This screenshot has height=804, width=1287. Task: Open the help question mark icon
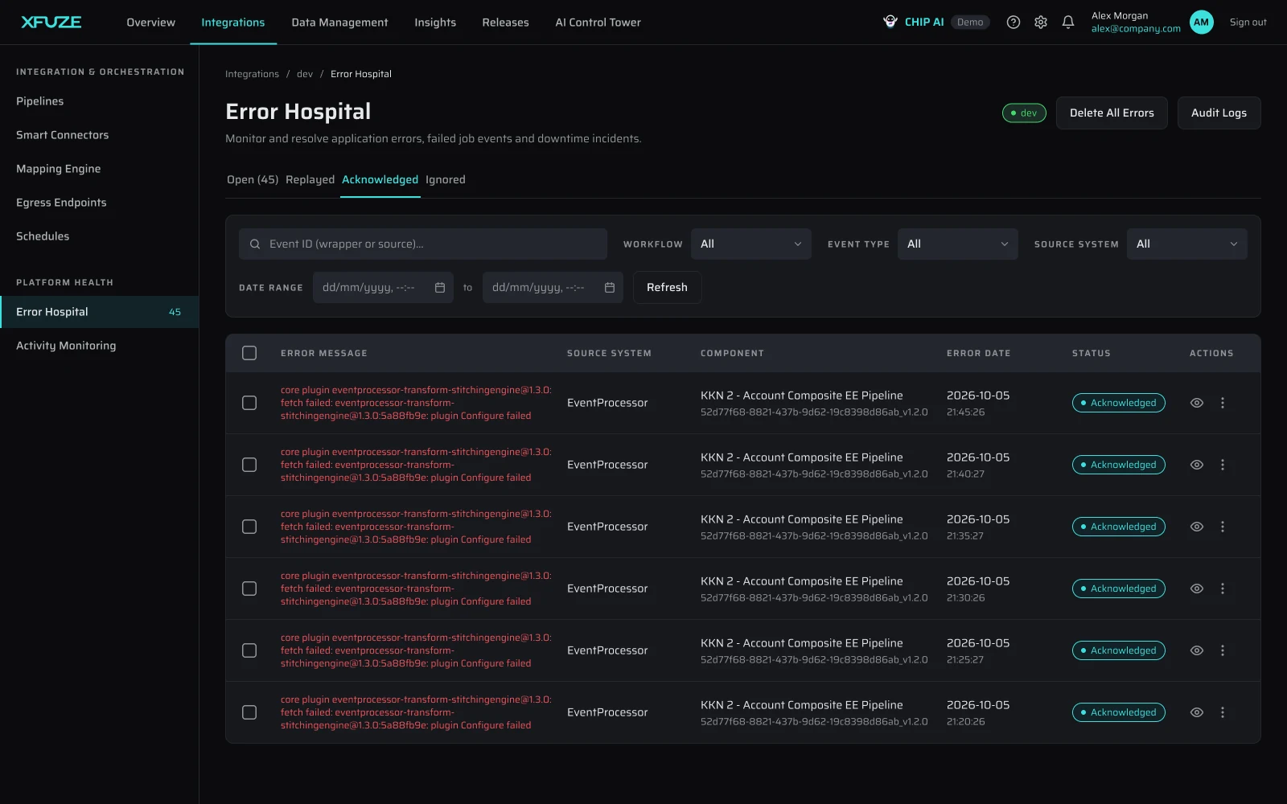pos(1014,23)
